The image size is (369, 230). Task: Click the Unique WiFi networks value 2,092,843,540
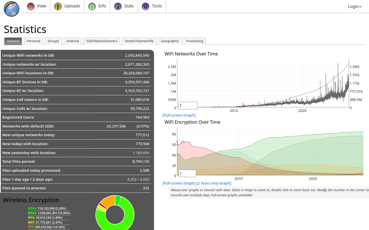coord(137,55)
